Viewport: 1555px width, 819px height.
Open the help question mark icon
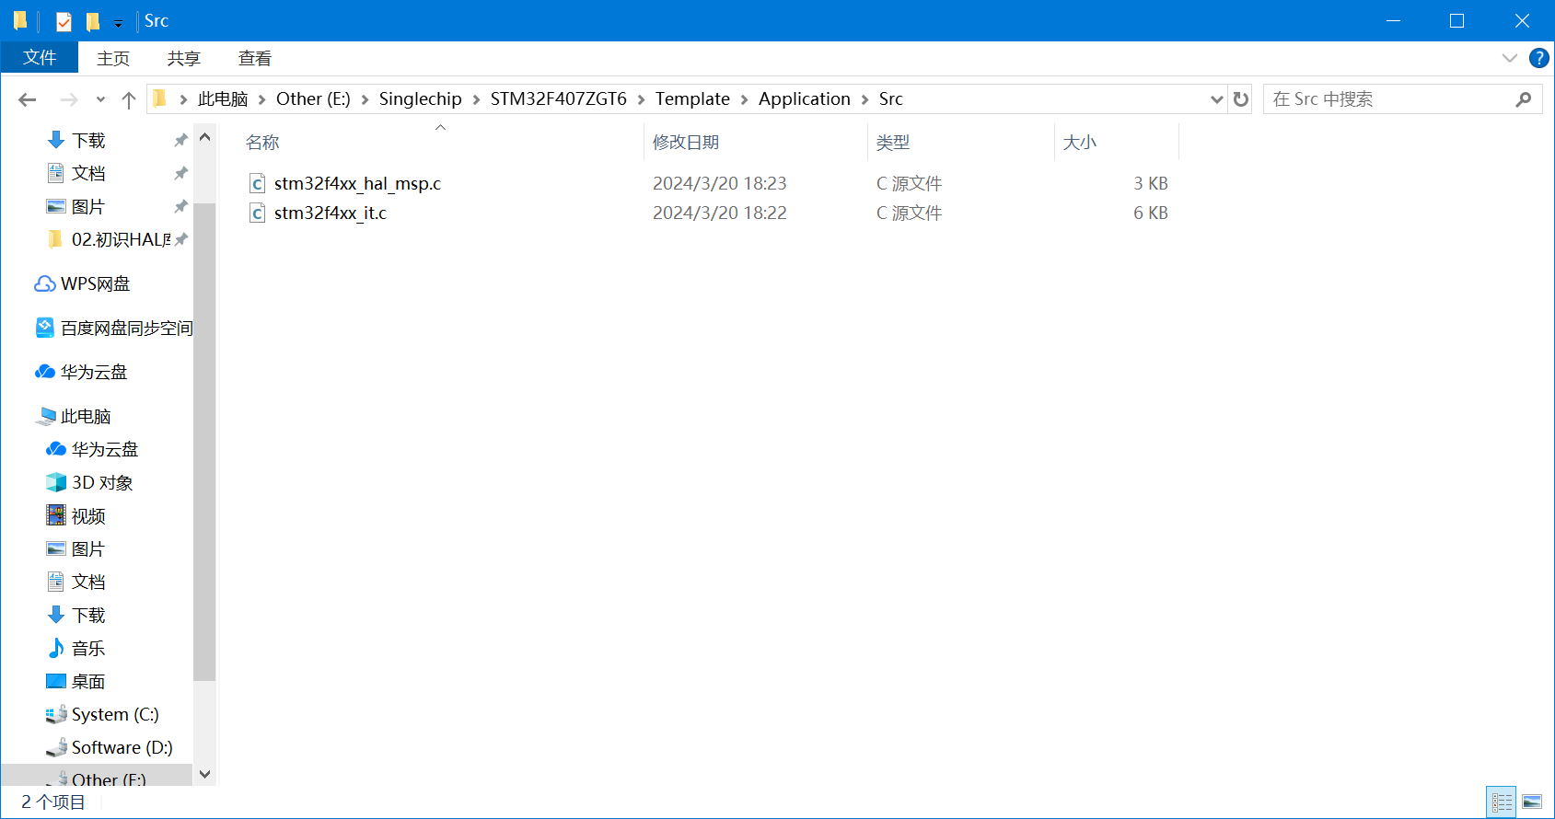click(x=1538, y=58)
